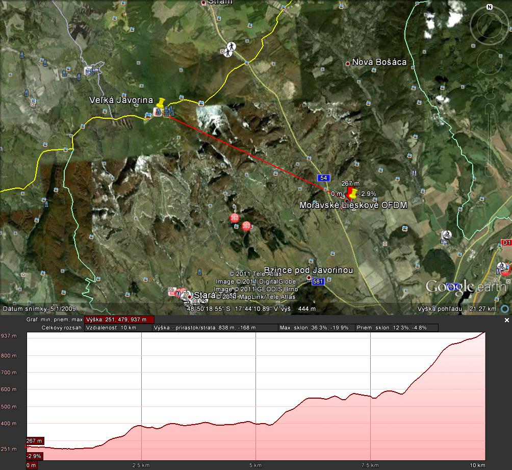Image resolution: width=512 pixels, height=470 pixels.
Task: Close the elevation profile panel
Action: click(506, 320)
